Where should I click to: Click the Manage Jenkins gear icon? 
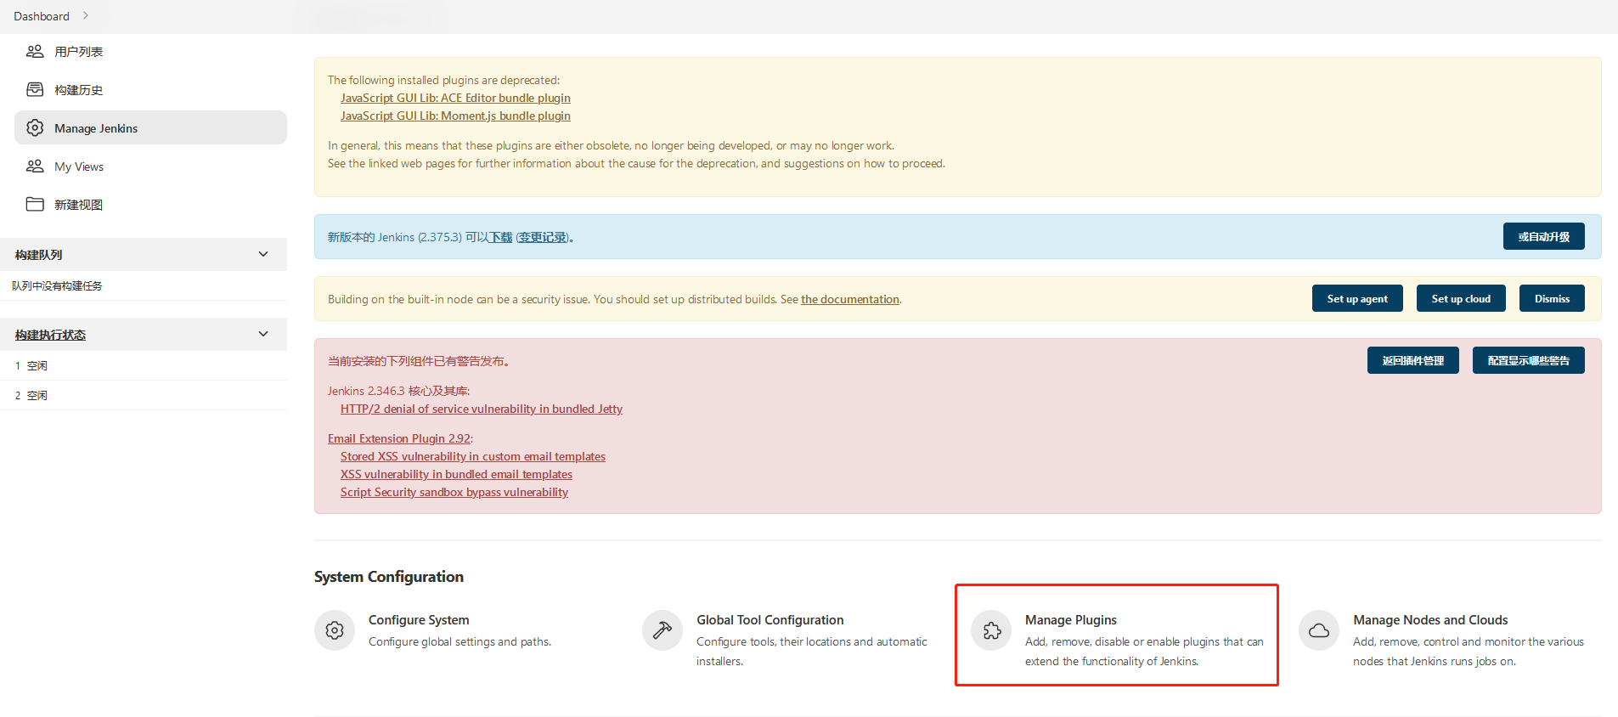(x=35, y=128)
